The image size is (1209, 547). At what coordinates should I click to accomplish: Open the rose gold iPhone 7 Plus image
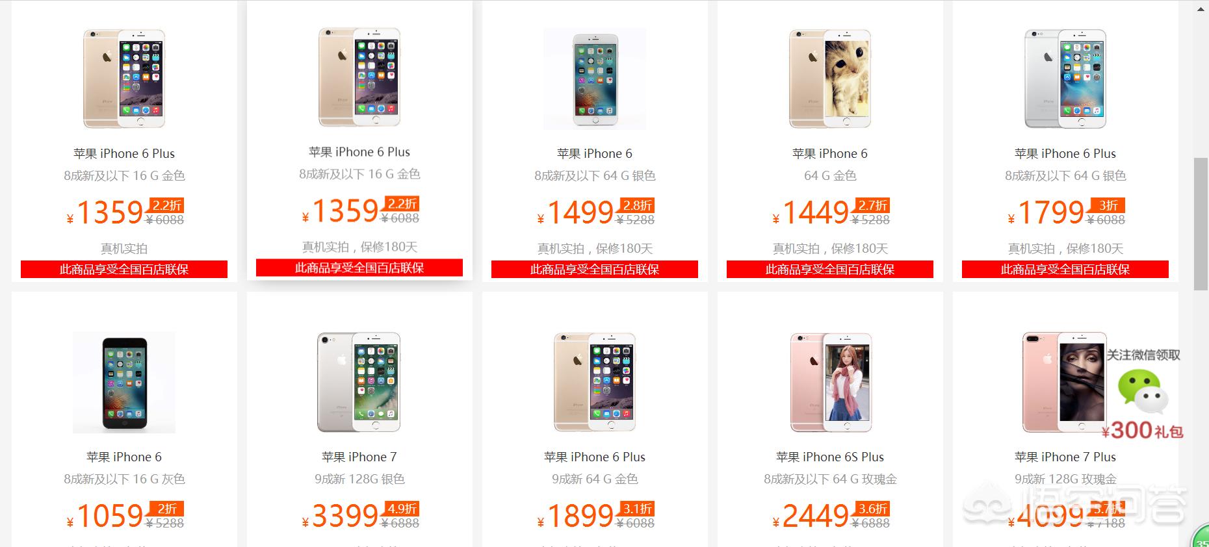1064,382
